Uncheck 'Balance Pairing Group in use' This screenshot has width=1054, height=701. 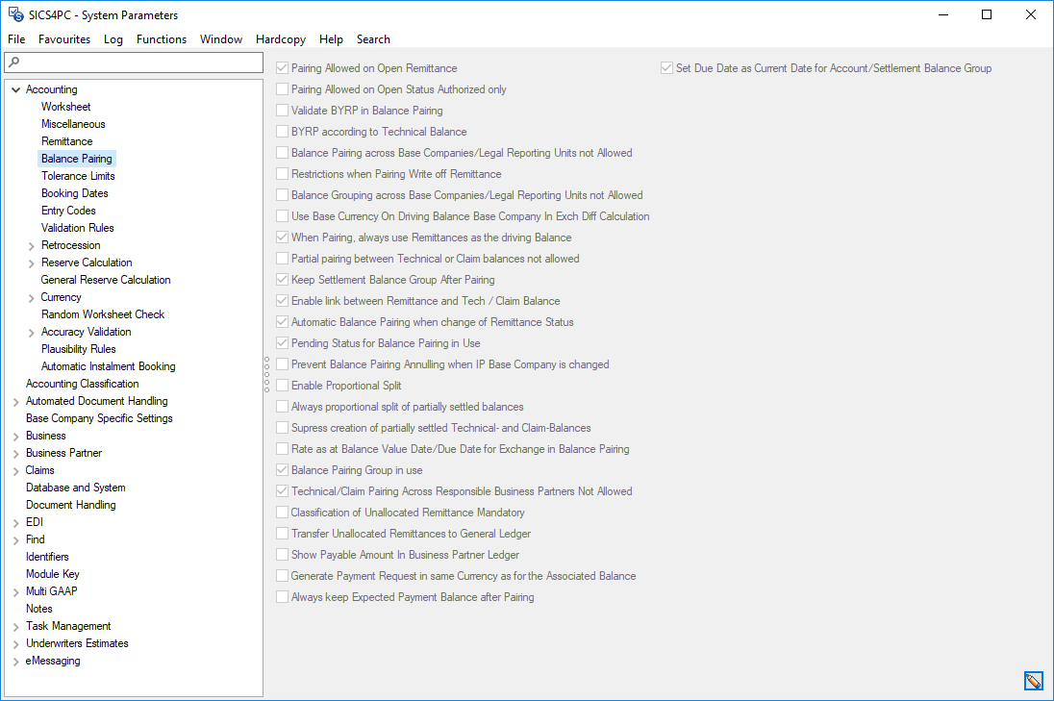tap(281, 469)
